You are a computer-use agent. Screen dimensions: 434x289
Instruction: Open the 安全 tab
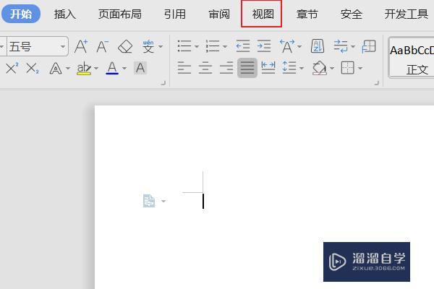click(352, 14)
